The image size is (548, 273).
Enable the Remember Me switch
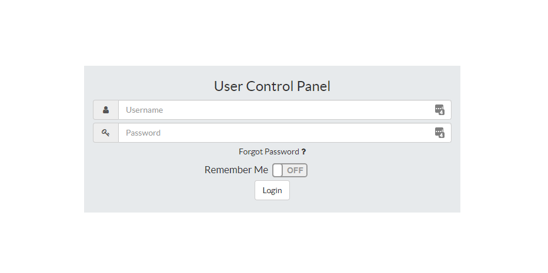pyautogui.click(x=290, y=170)
